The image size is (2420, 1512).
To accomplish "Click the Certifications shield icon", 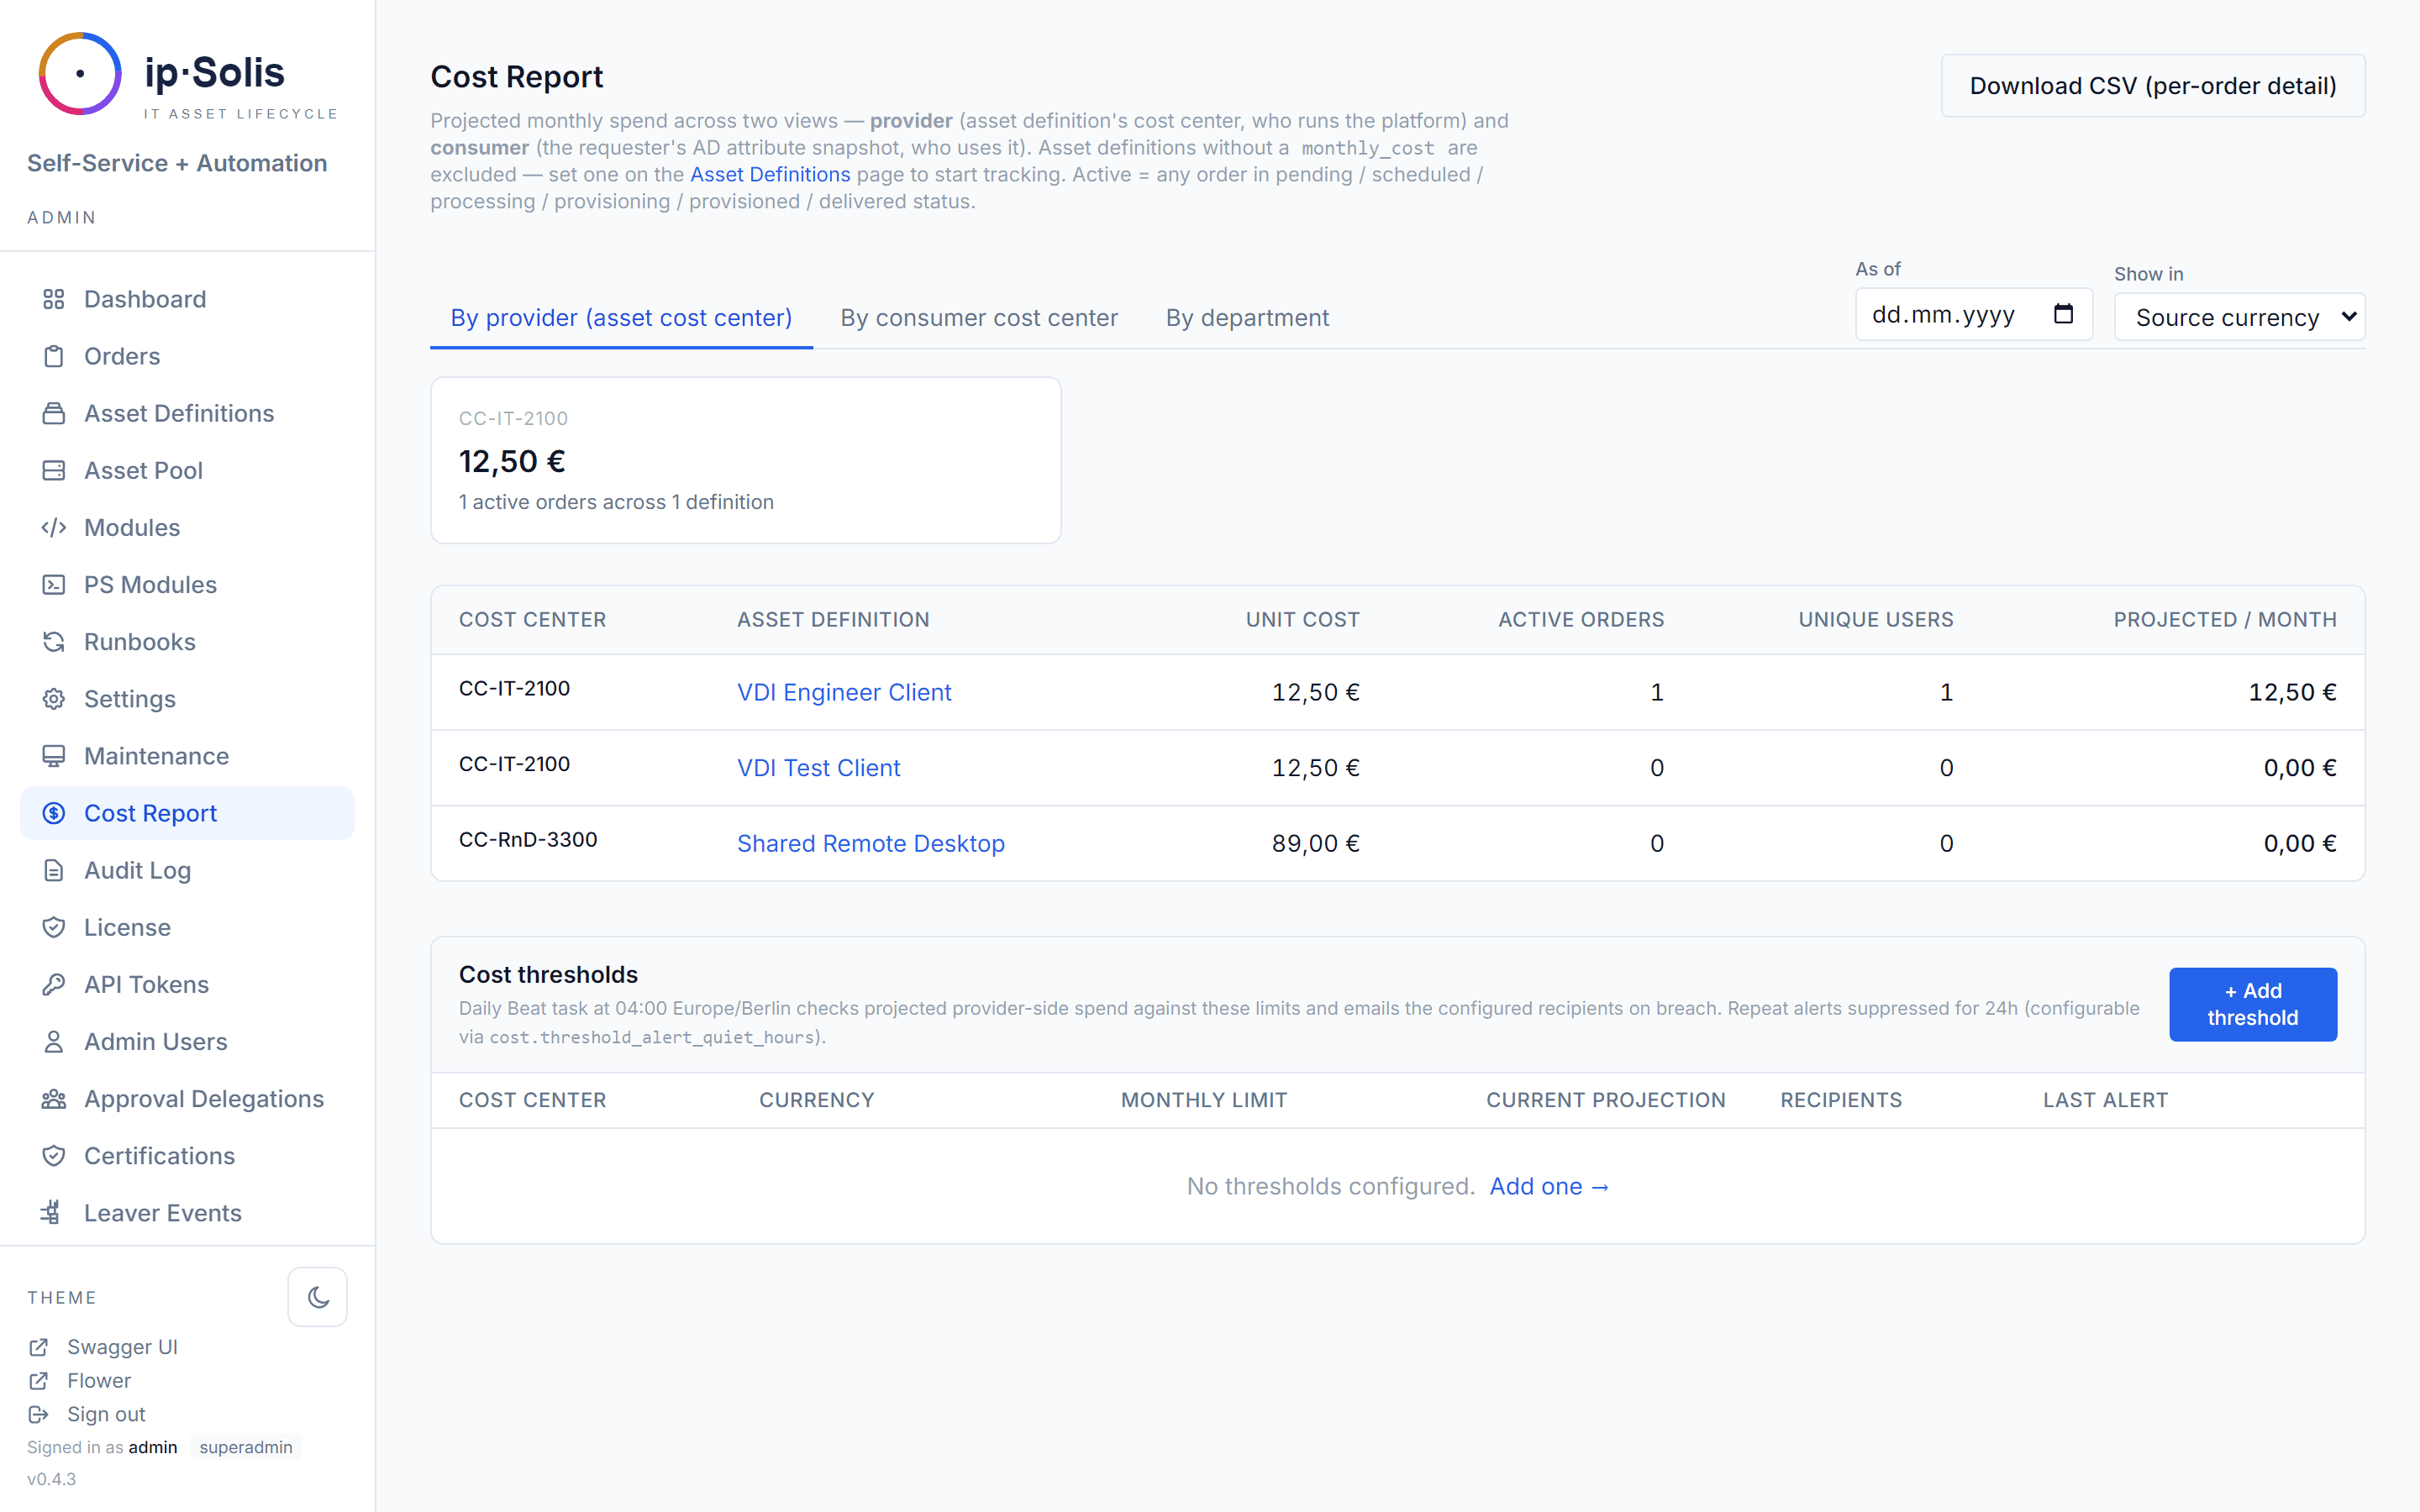I will tap(54, 1156).
